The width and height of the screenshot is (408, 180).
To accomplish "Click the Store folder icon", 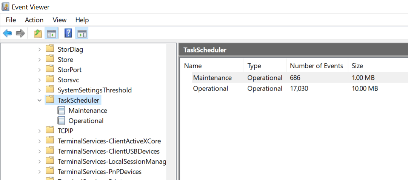I will [50, 59].
